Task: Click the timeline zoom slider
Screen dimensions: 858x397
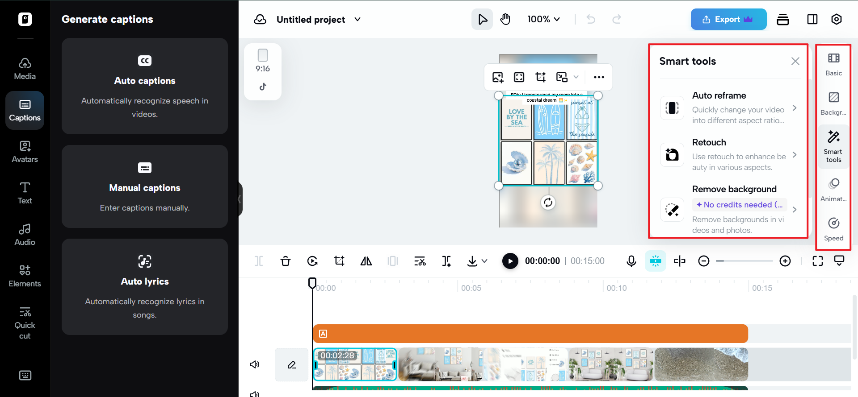Action: 744,261
